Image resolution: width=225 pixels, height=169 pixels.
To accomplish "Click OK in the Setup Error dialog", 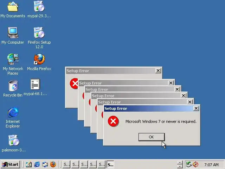I will [x=152, y=137].
